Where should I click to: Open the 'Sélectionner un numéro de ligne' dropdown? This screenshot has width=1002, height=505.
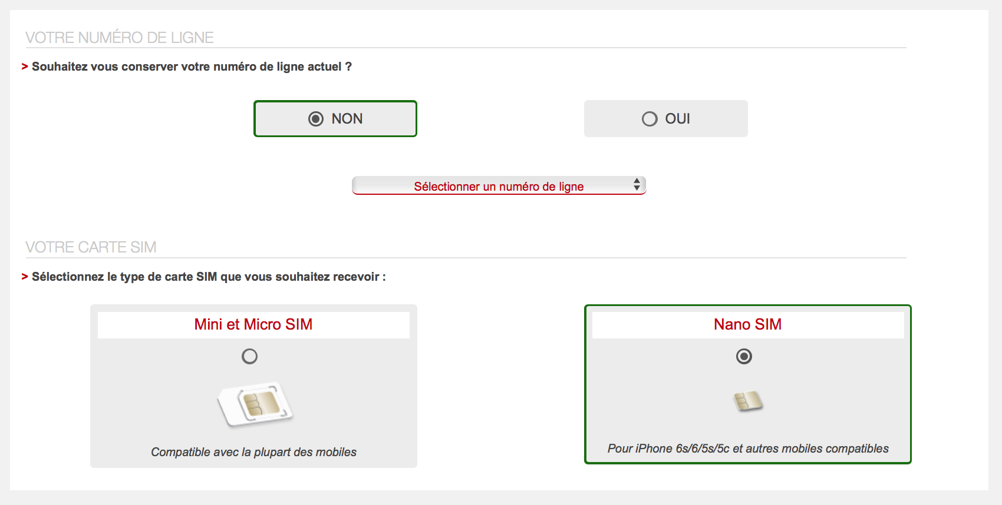point(499,186)
